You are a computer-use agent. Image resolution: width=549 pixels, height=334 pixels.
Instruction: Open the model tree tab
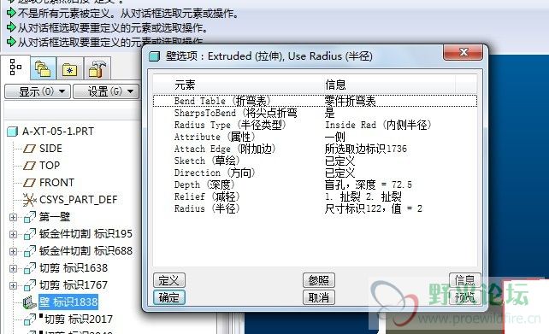click(x=15, y=67)
